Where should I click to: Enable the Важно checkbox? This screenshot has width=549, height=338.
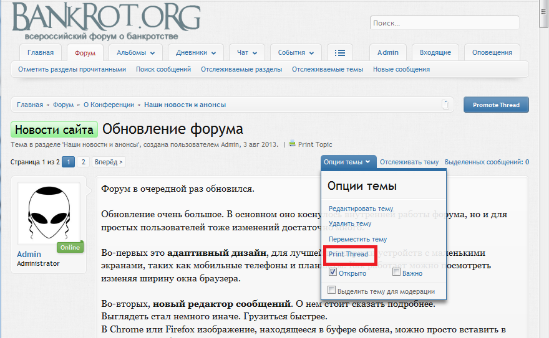click(397, 273)
